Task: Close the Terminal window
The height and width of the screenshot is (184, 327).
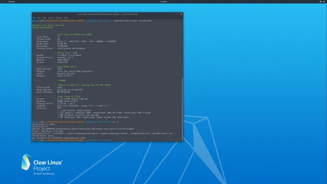Action: pyautogui.click(x=181, y=14)
